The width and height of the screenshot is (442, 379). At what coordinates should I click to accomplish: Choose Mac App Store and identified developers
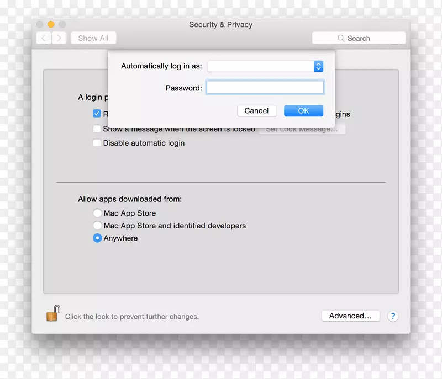coord(97,226)
